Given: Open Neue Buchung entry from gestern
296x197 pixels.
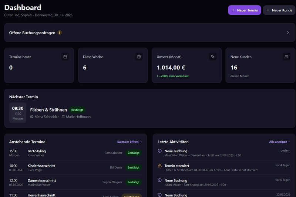Looking at the screenshot, I should tap(224, 153).
